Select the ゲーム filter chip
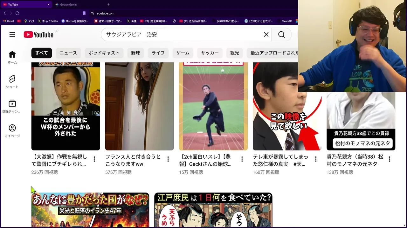Image resolution: width=407 pixels, height=228 pixels. (183, 53)
